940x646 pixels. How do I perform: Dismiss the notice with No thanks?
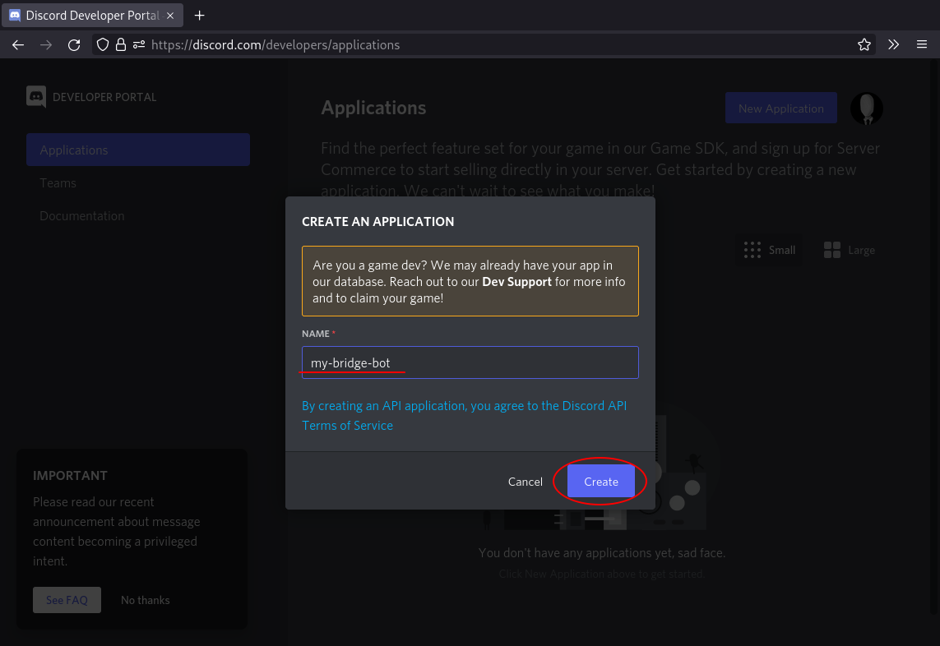(x=145, y=600)
